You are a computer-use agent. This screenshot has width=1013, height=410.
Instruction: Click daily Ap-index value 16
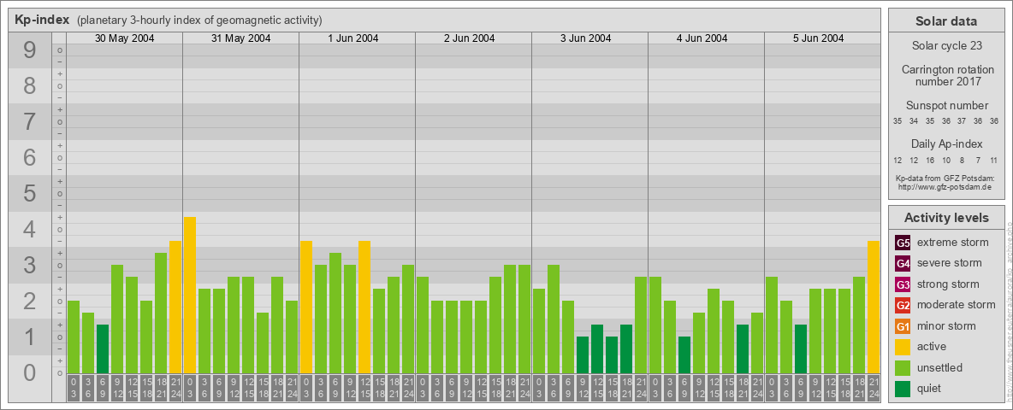(930, 160)
